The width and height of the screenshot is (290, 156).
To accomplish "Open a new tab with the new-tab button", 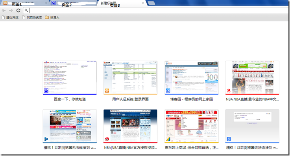I will point(151,3).
